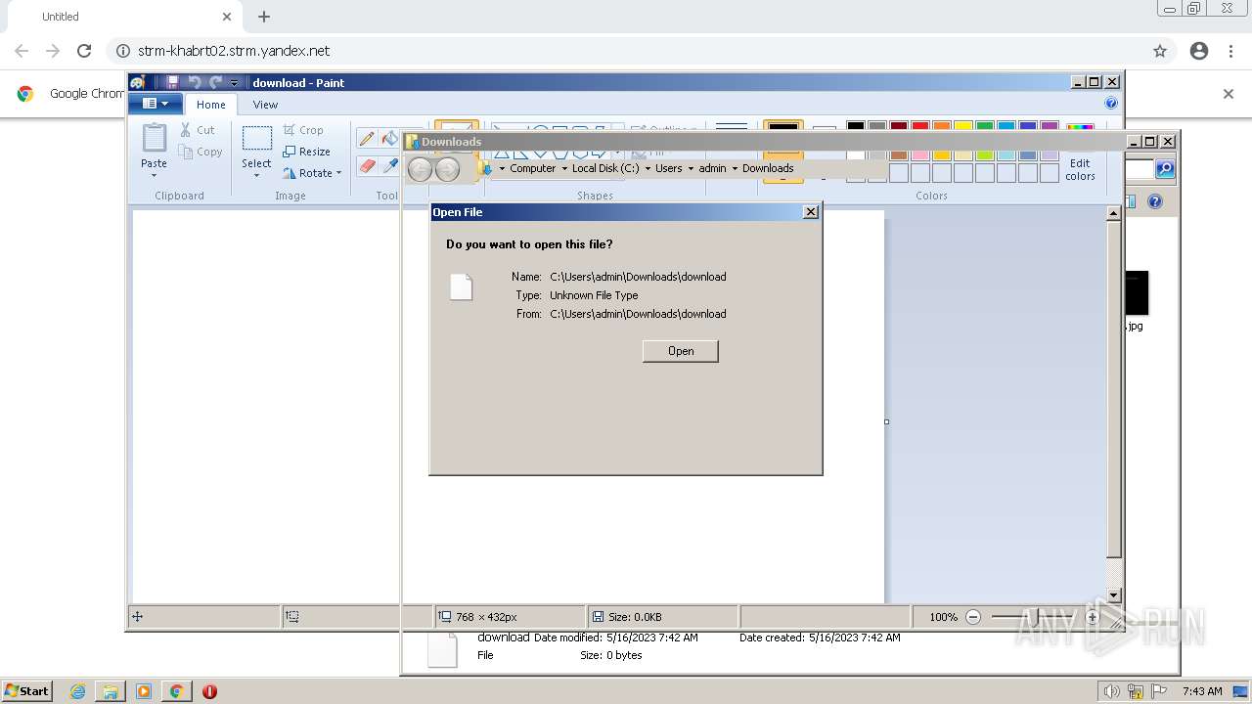Bookmark this page with star icon
Screen dimensions: 1252x704
pos(1160,51)
